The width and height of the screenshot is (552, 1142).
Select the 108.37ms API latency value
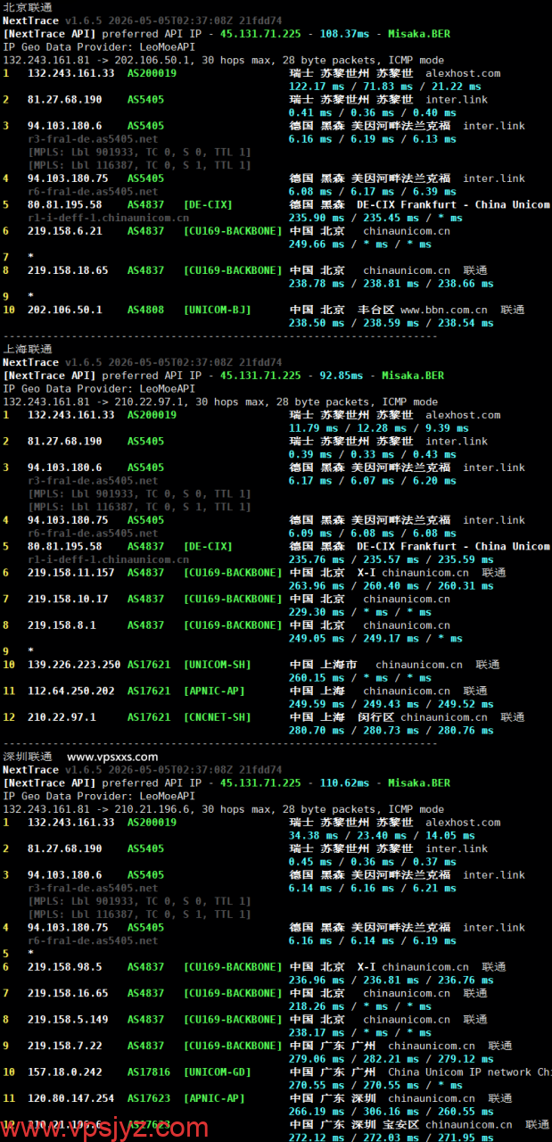344,34
